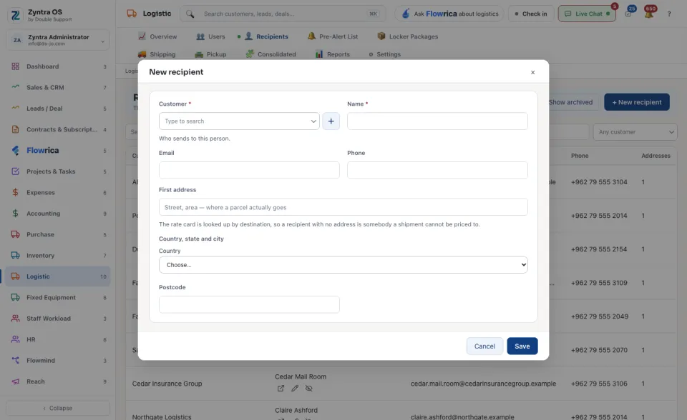Open the Accounting module

pos(58,214)
